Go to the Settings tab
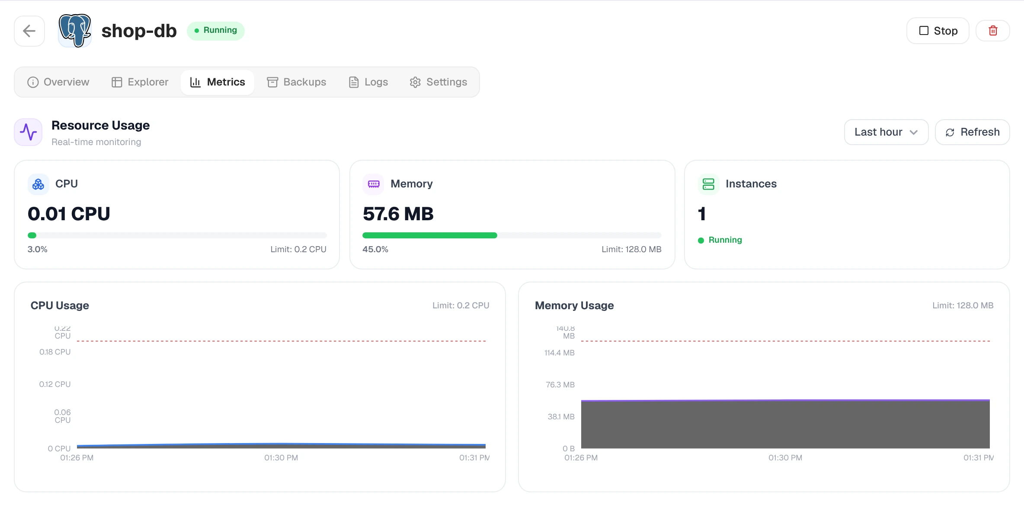The image size is (1024, 526). 438,82
